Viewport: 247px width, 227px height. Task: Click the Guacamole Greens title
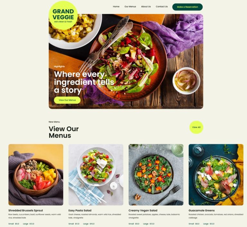pyautogui.click(x=202, y=211)
